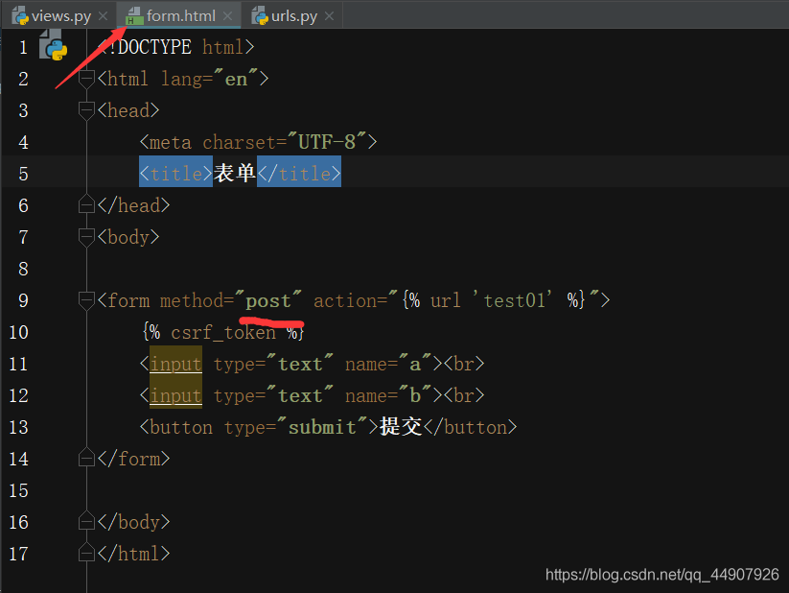The height and width of the screenshot is (593, 789).
Task: Click the Python file icon of views.py tab
Action: (20, 15)
